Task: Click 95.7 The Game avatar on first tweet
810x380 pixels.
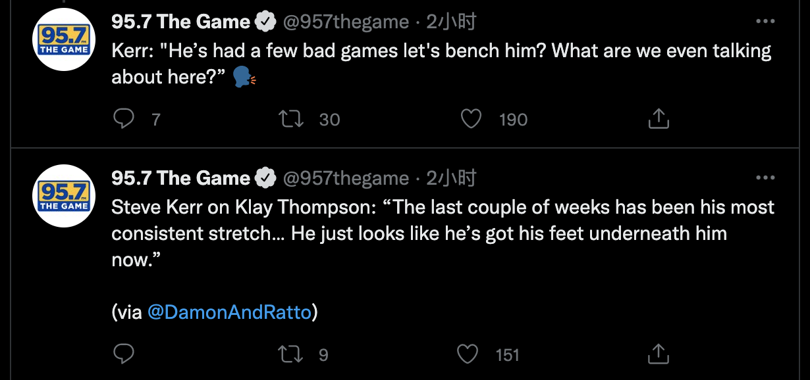Action: pos(64,40)
